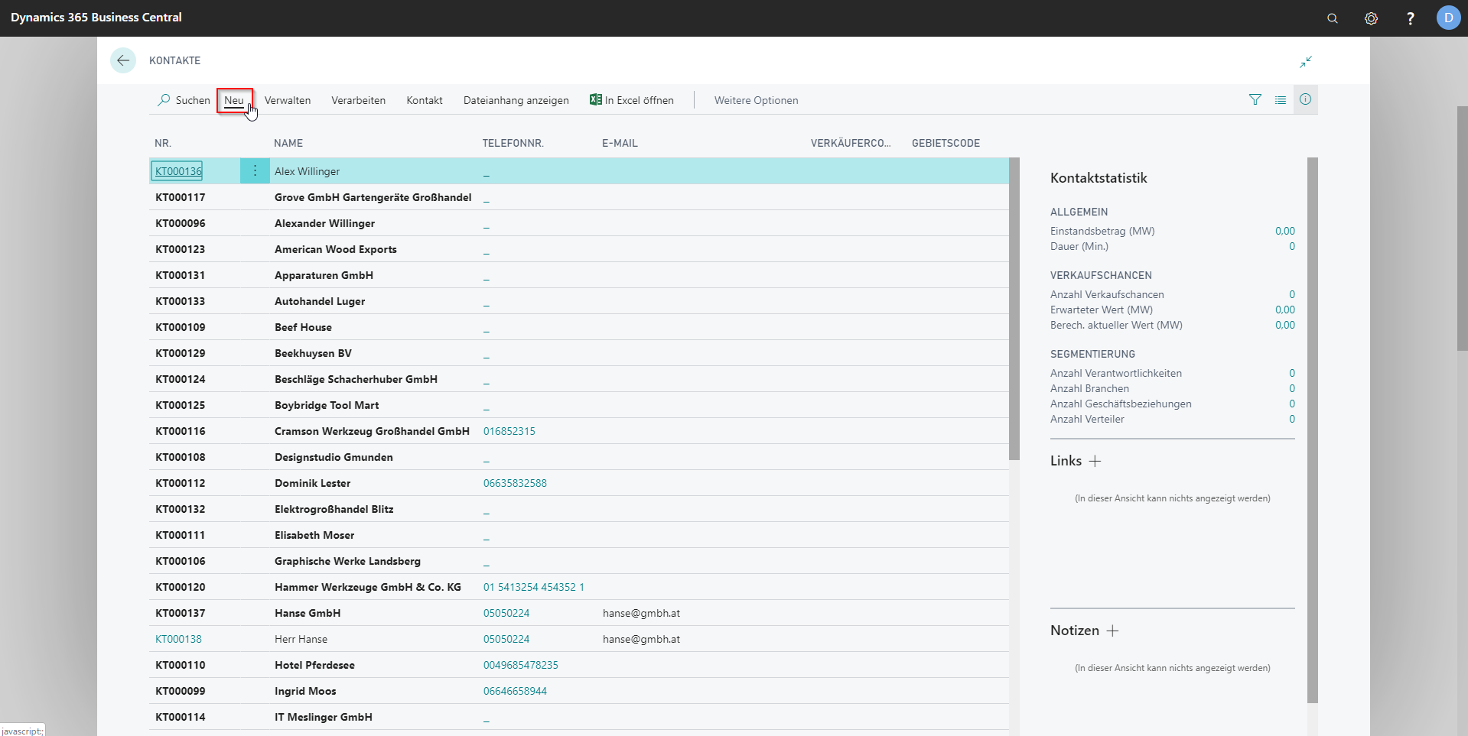Select the Beef House row
The width and height of the screenshot is (1468, 736).
(x=579, y=327)
